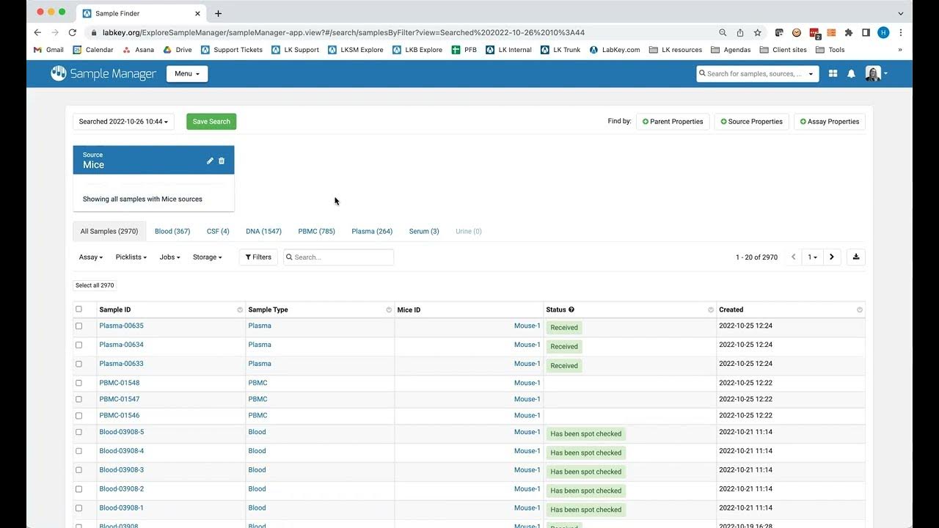Open browser zoom magnifier icon
Viewport: 939px width, 528px height.
tap(723, 32)
